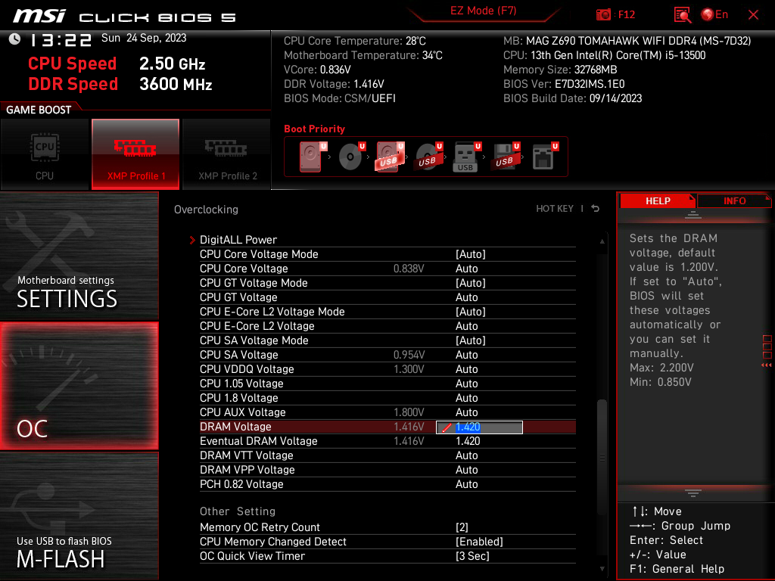Click the HOT KEY control
Viewport: 775px width, 581px height.
point(555,210)
